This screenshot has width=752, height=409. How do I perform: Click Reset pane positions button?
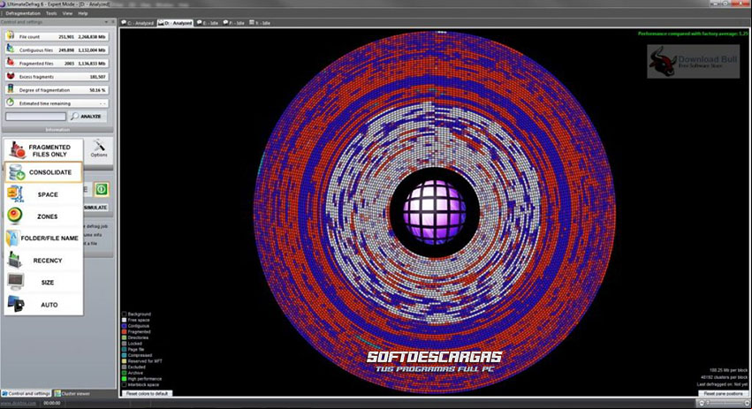pos(723,393)
